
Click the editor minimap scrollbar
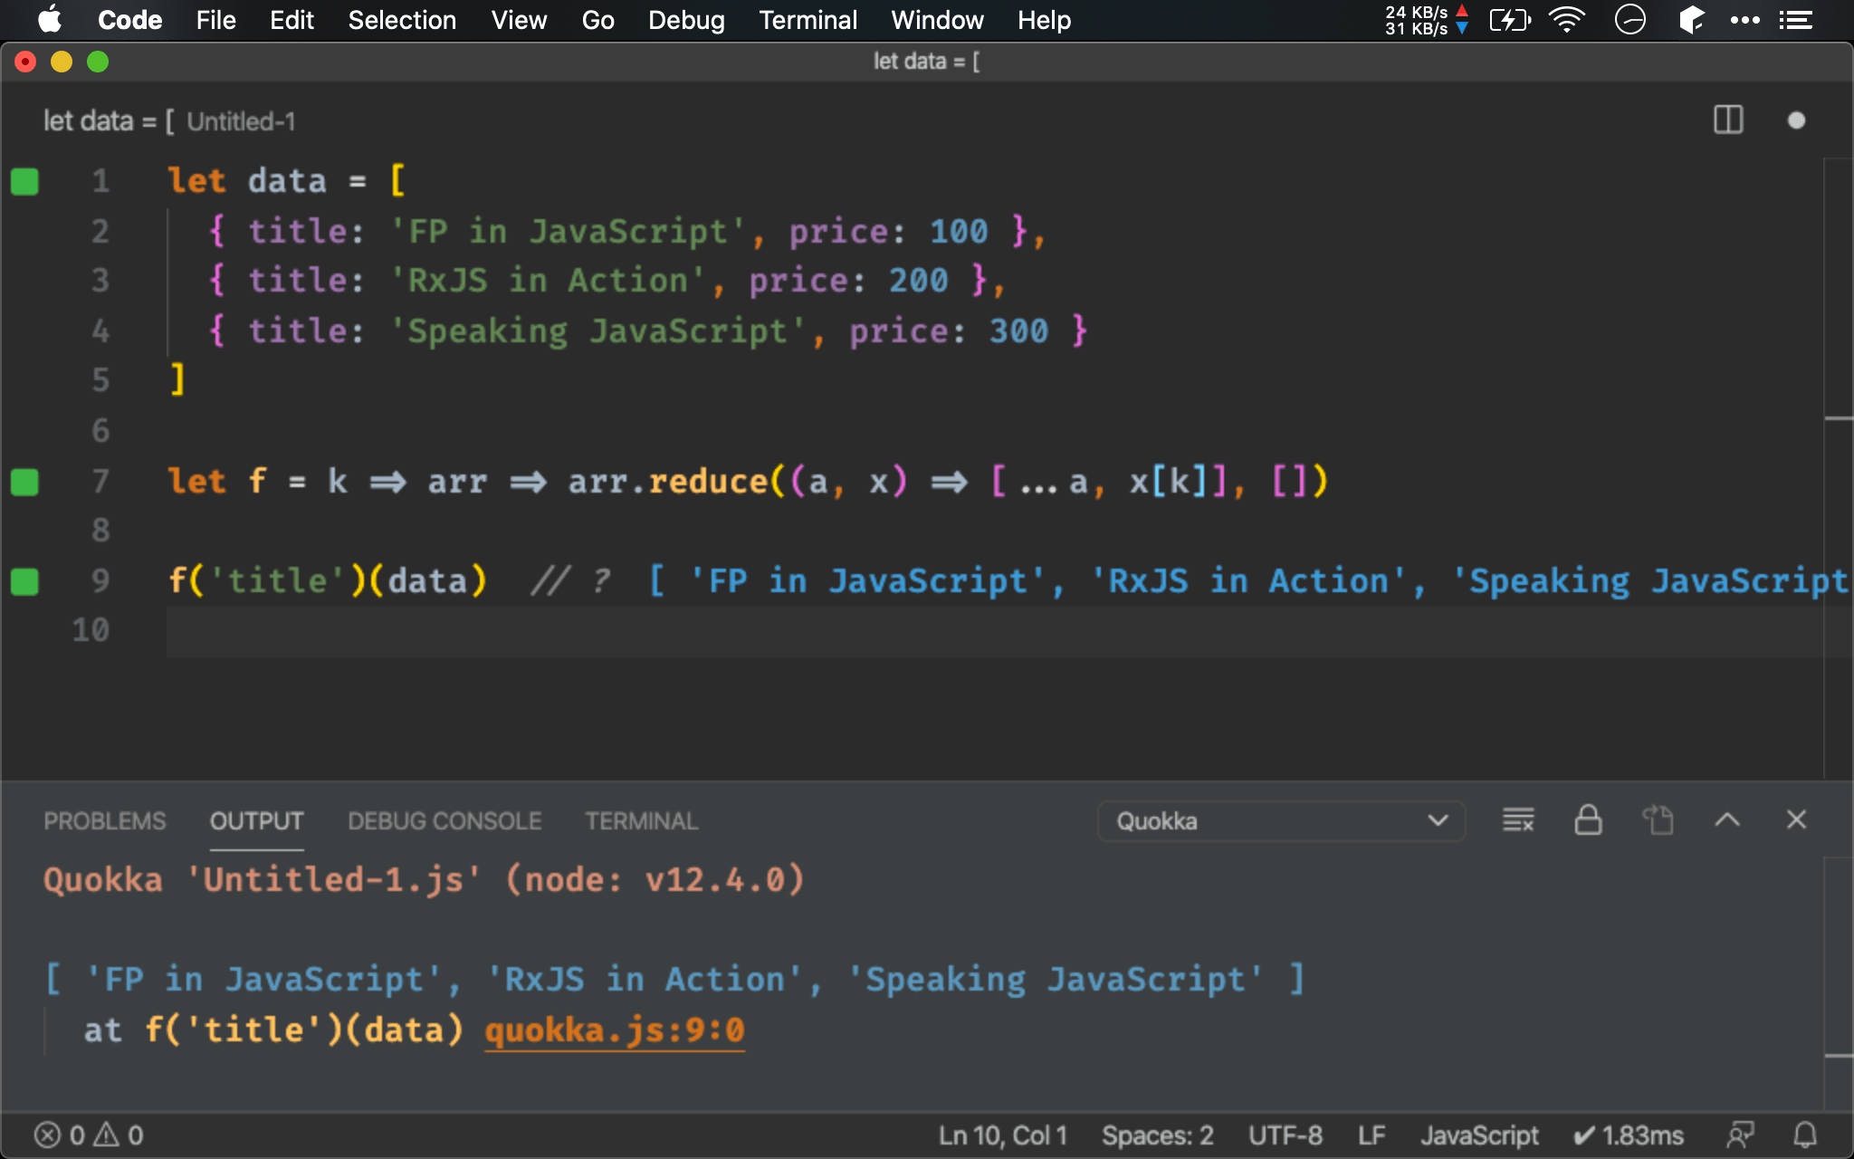pos(1838,468)
